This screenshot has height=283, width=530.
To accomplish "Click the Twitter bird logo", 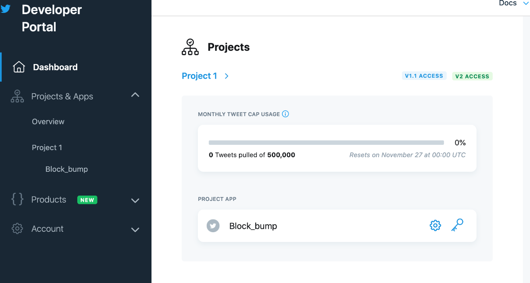I will tap(5, 8).
